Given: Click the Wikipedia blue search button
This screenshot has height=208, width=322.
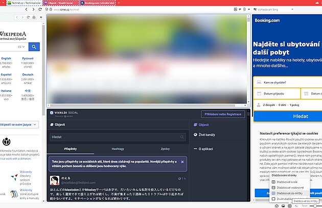Looking at the screenshot, I should click(x=34, y=47).
